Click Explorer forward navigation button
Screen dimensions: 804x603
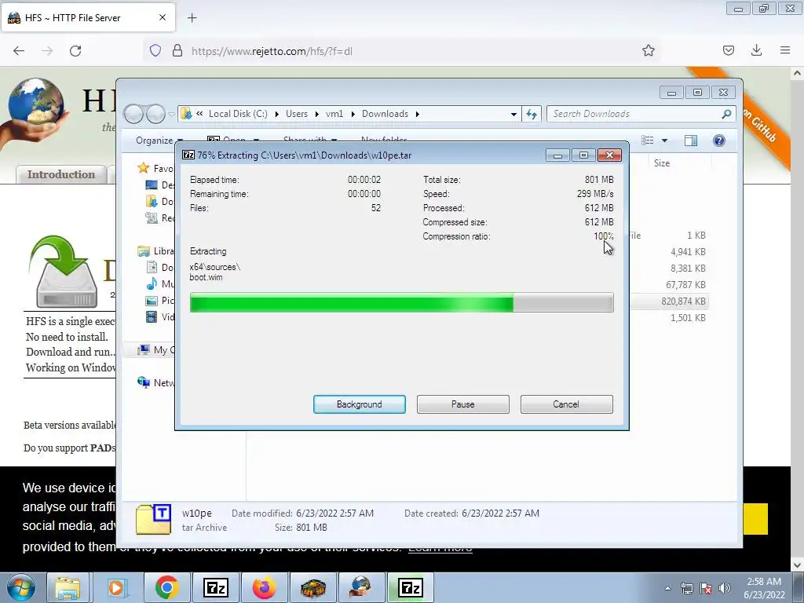pos(155,114)
